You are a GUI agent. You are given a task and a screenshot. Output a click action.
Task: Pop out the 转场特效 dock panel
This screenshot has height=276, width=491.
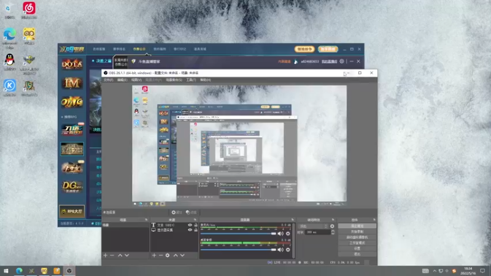(x=333, y=220)
